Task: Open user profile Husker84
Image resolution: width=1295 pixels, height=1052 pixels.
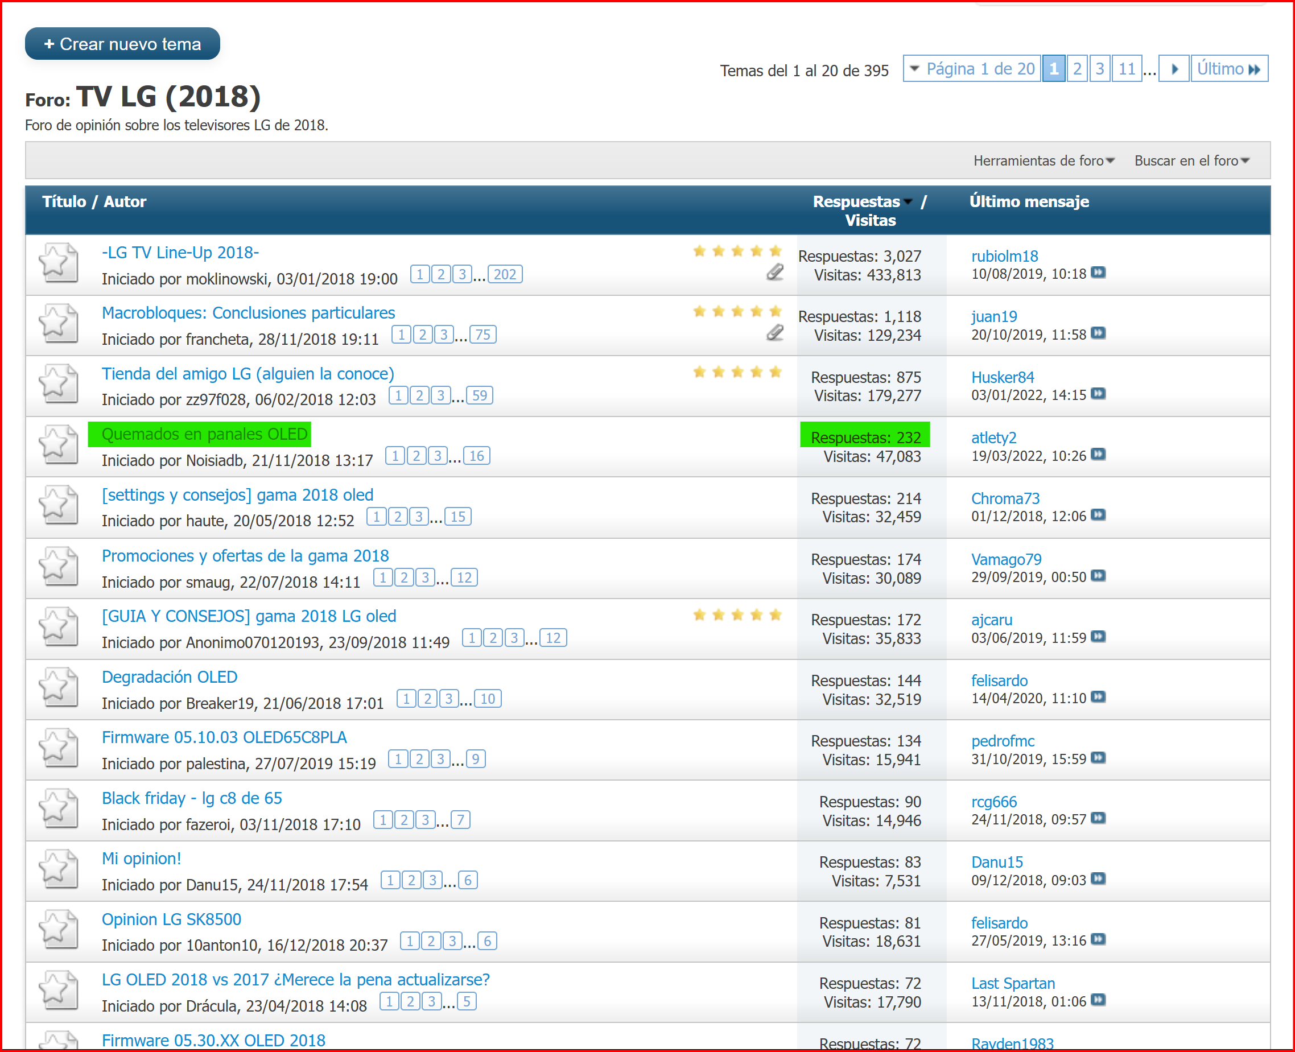Action: coord(1003,377)
